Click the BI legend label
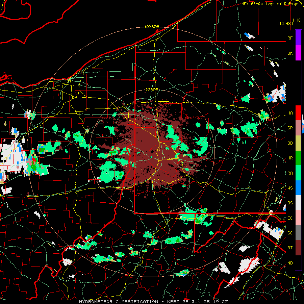The height and width of the screenshot is (304, 304). point(290,248)
